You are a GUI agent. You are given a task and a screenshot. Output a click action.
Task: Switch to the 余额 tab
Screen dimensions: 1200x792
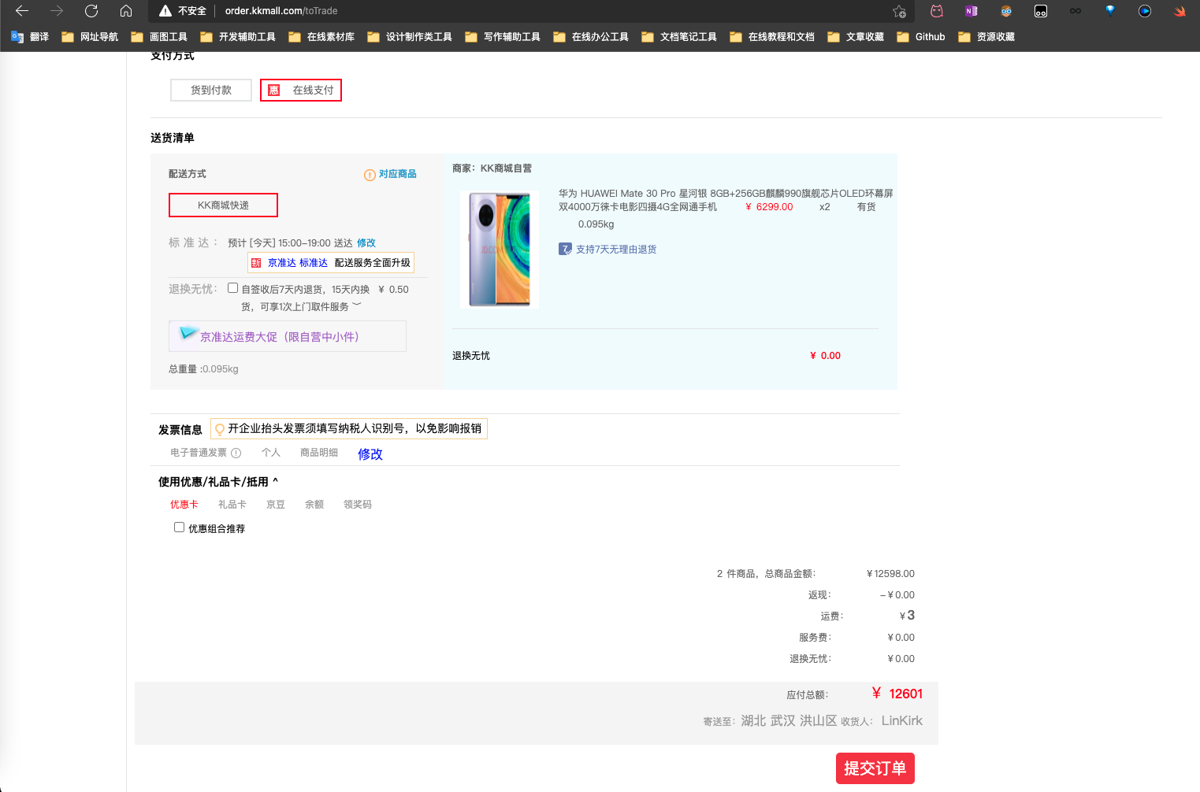point(314,505)
